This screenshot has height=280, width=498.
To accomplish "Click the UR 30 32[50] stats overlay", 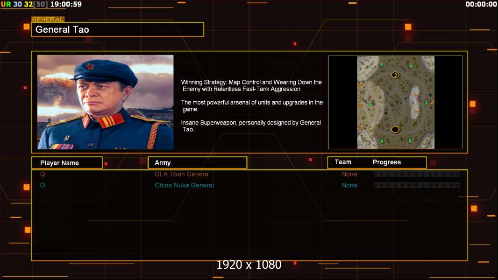I will 24,4.
